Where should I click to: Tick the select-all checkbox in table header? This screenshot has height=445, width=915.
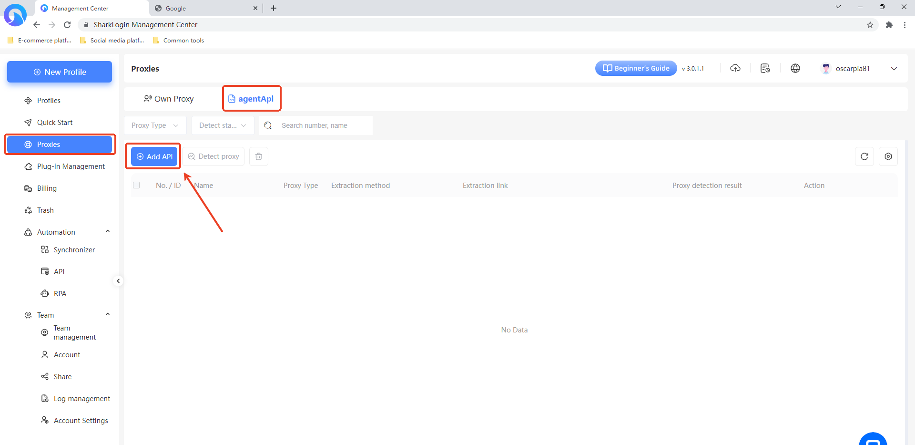pos(136,185)
